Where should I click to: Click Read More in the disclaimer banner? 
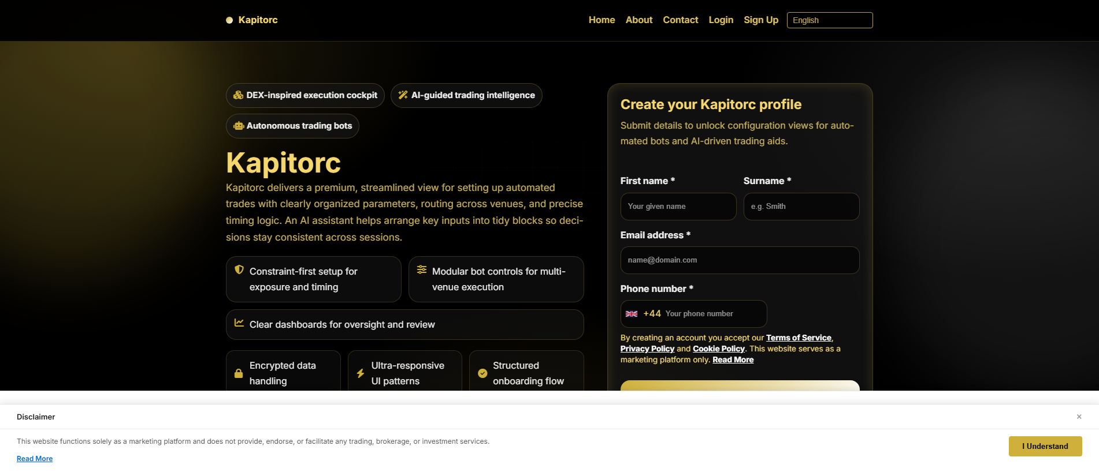click(x=35, y=459)
